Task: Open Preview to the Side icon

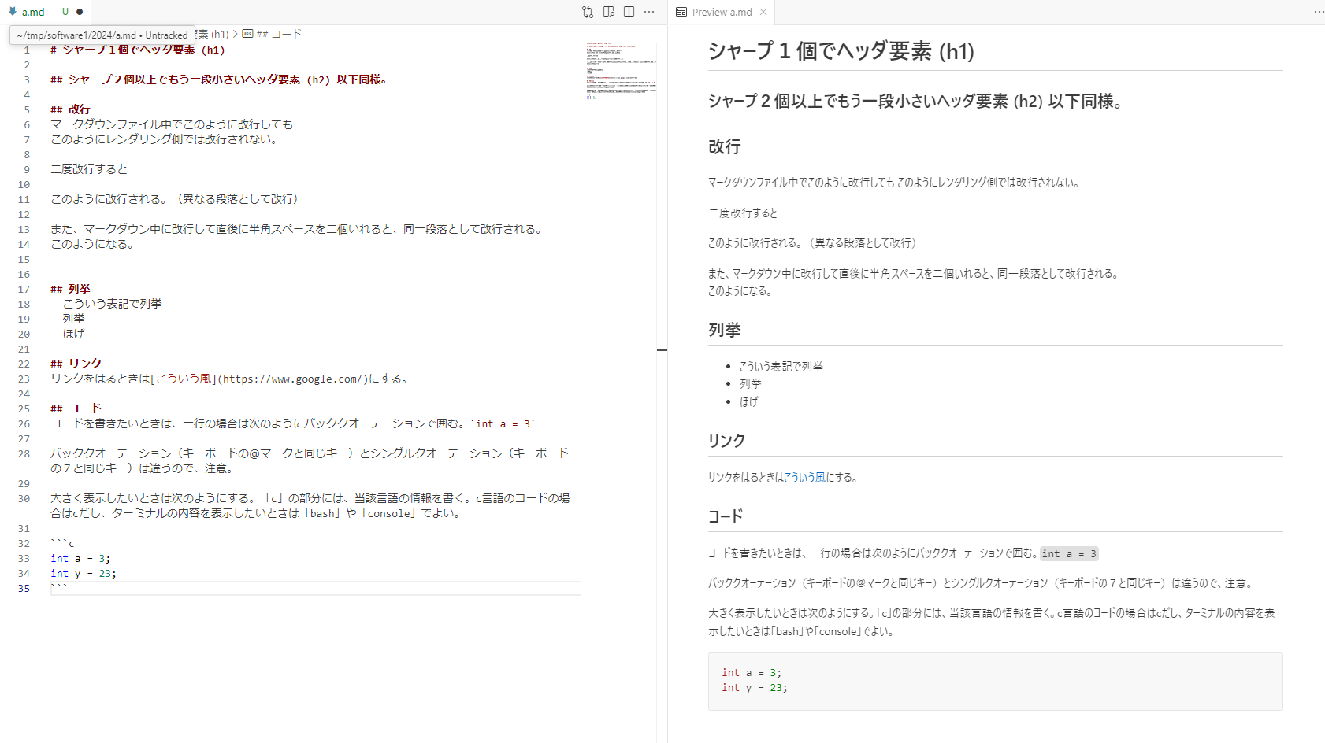Action: 608,12
